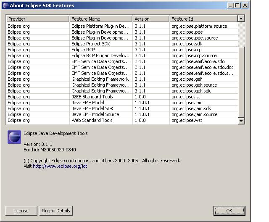The height and width of the screenshot is (222, 269).
Task: Close the About dialog with X button
Action: tap(245, 5)
